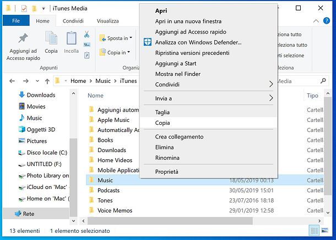Click the back navigation arrow

tap(12, 81)
